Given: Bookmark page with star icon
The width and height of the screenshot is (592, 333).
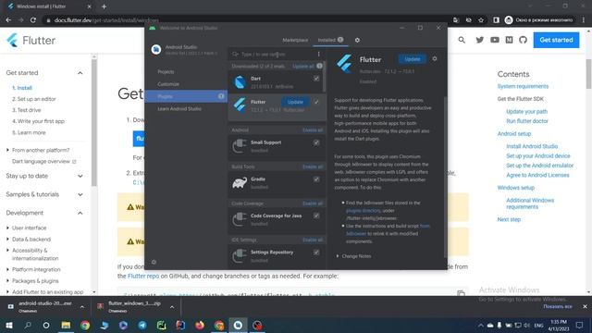Looking at the screenshot, I should 481,20.
